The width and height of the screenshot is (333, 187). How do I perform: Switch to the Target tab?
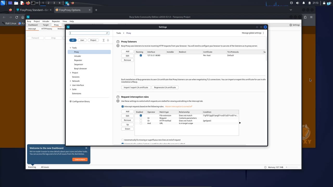tap(46, 25)
